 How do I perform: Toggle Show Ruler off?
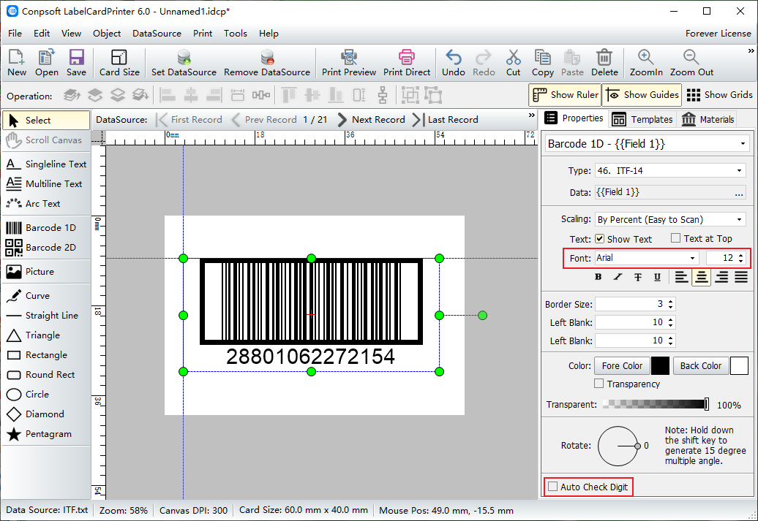point(565,95)
